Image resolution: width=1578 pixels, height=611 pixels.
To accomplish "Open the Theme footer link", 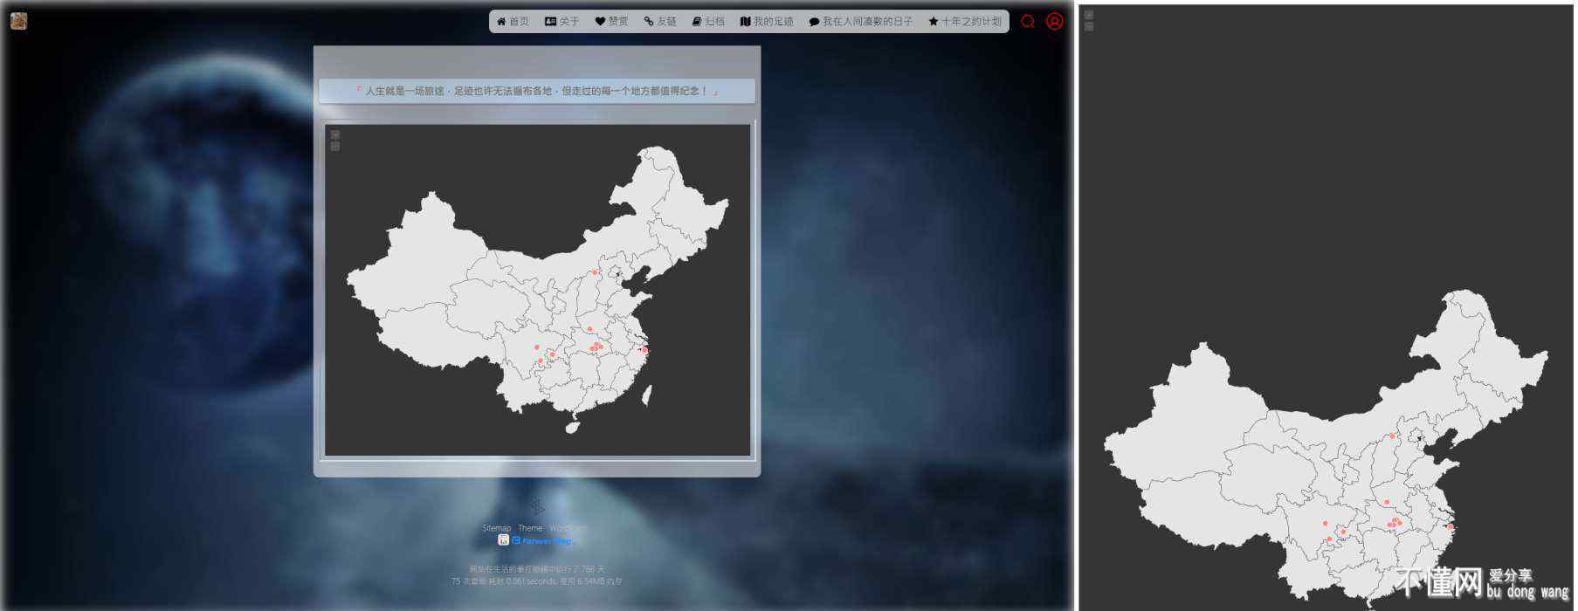I will pyautogui.click(x=530, y=528).
